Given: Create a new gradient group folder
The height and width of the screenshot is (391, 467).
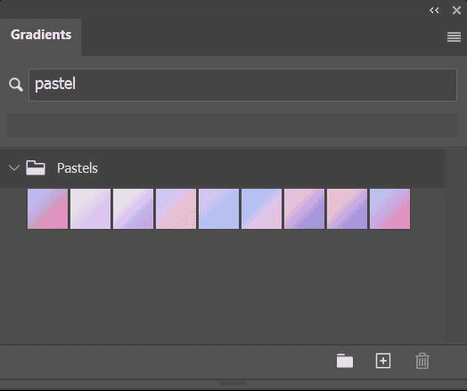Looking at the screenshot, I should tap(345, 361).
